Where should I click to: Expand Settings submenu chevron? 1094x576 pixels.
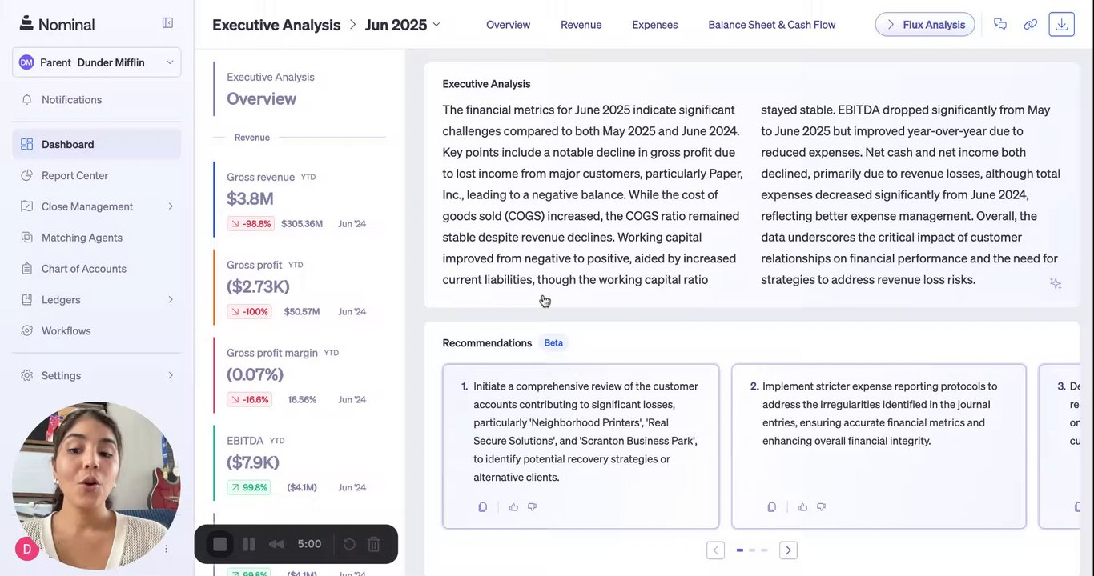[x=170, y=375]
